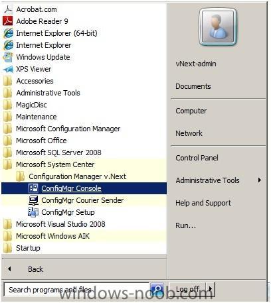The height and width of the screenshot is (303, 271).
Task: Open ConfigMgr Courier Sender icon
Action: pyautogui.click(x=33, y=200)
